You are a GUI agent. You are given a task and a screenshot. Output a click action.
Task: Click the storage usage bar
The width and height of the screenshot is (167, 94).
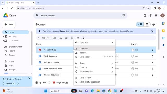tap(16, 73)
